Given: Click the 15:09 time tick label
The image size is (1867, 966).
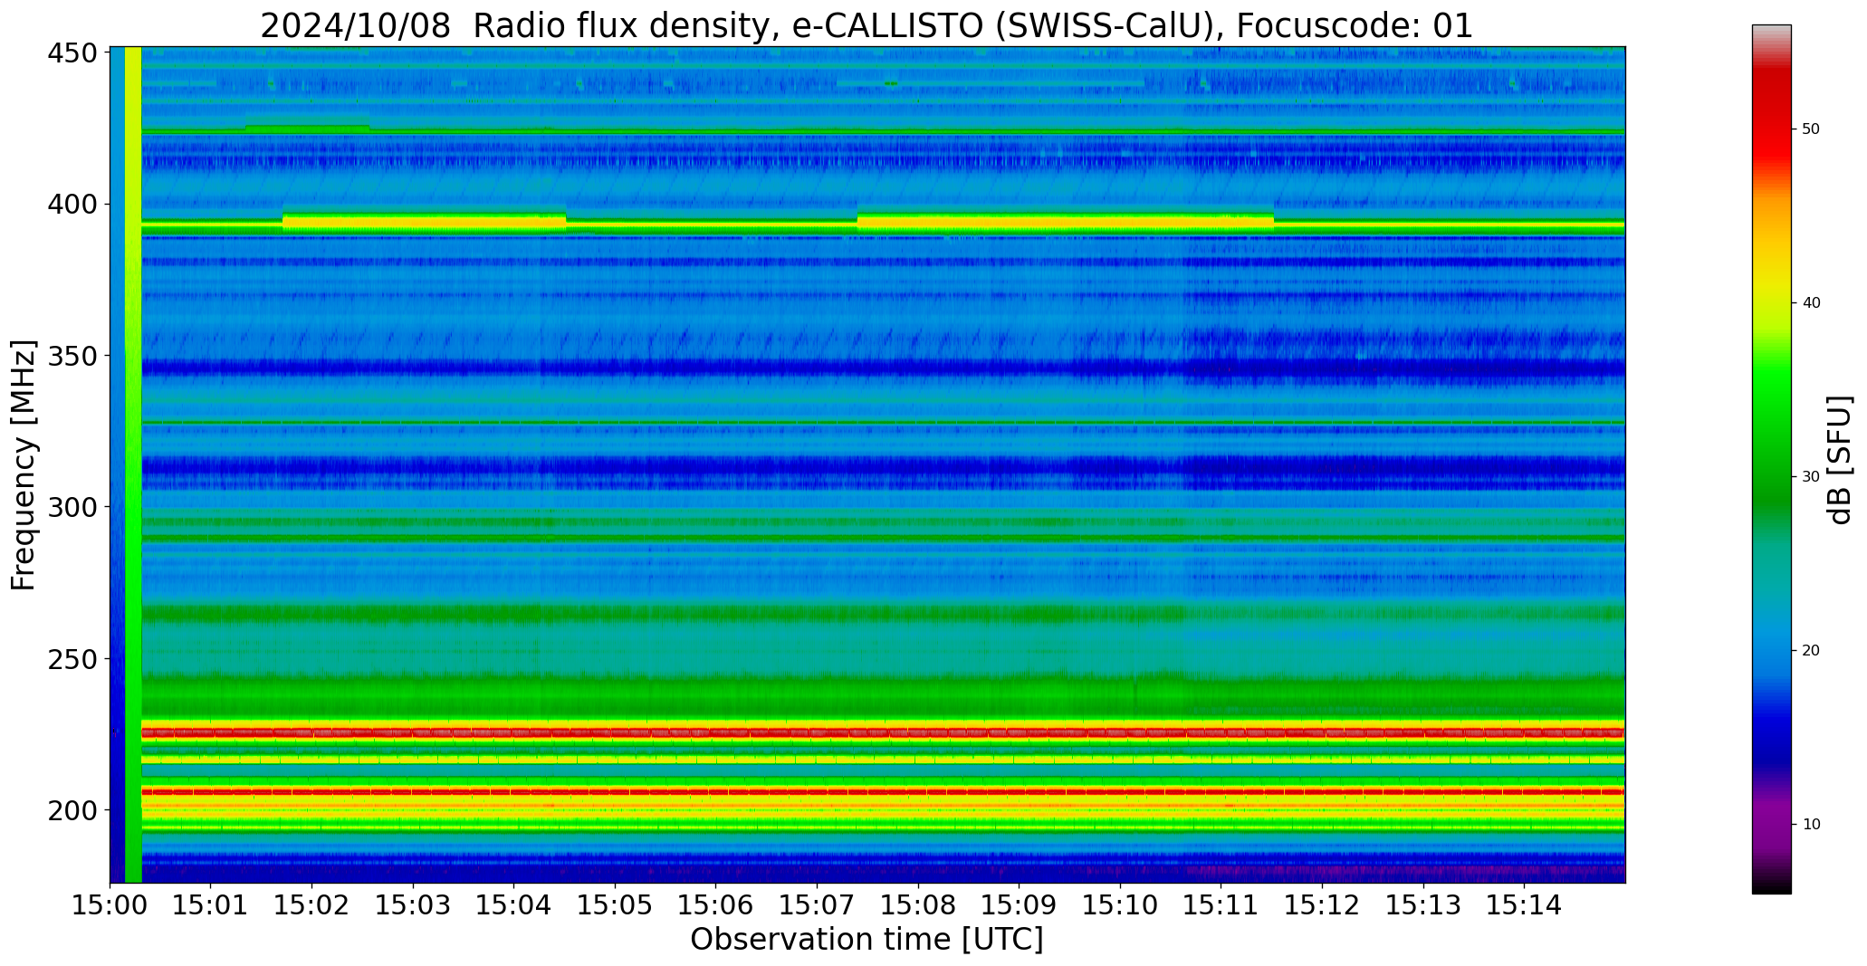Looking at the screenshot, I should [x=1020, y=904].
